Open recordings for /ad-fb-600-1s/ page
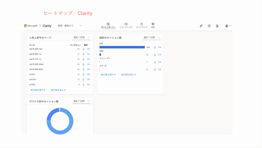 pyautogui.click(x=88, y=54)
